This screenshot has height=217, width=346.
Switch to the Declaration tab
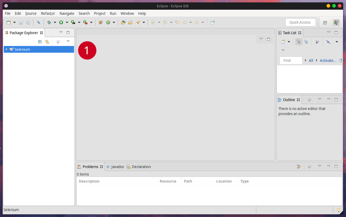pos(139,167)
